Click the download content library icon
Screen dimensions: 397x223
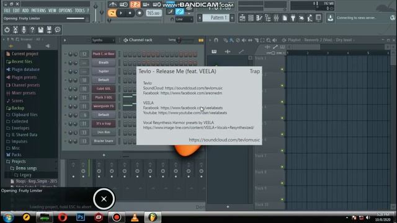click(331, 18)
